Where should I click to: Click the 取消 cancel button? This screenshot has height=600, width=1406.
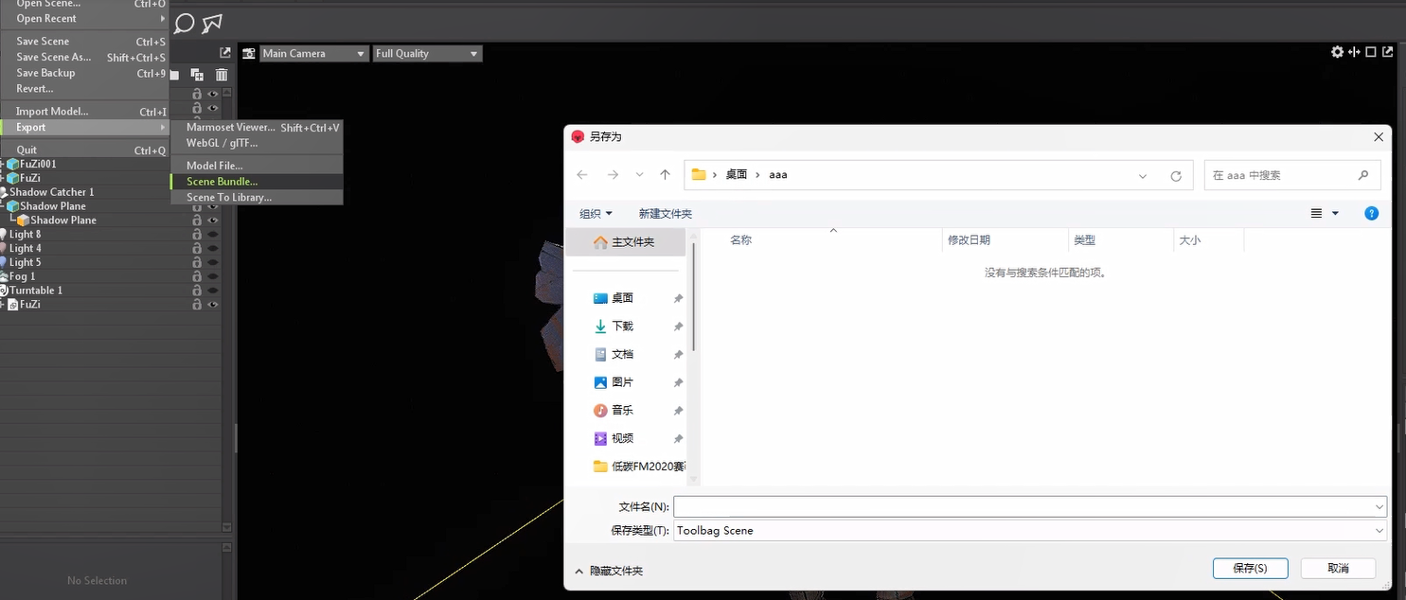point(1337,568)
